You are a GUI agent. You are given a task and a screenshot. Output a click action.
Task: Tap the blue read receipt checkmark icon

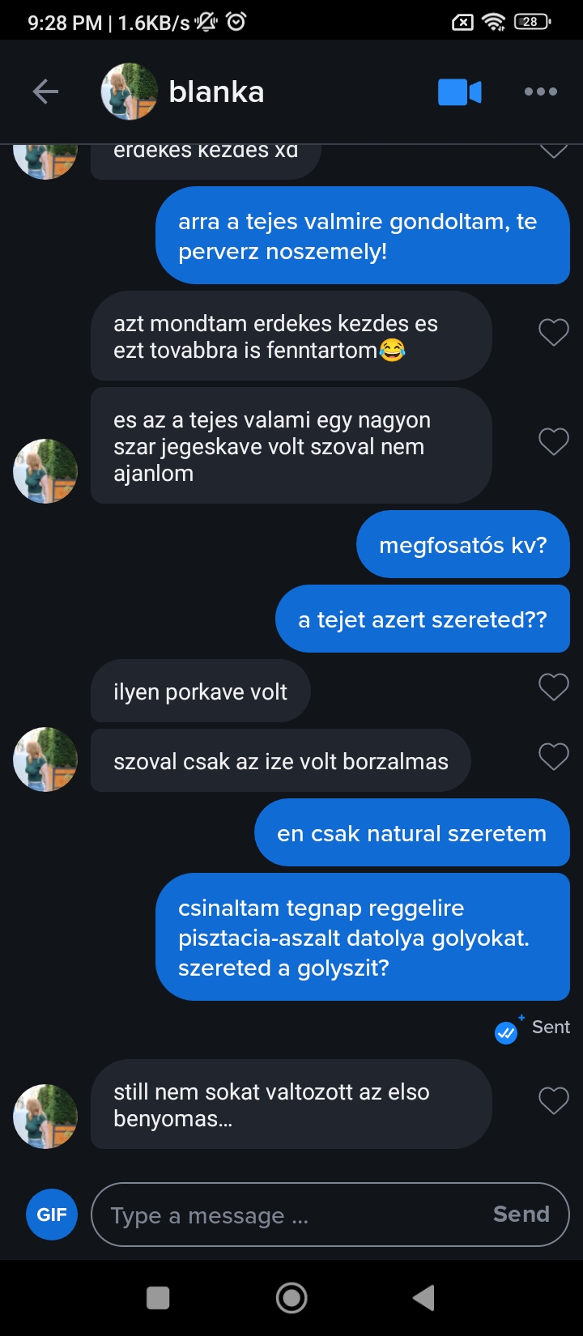point(506,1032)
